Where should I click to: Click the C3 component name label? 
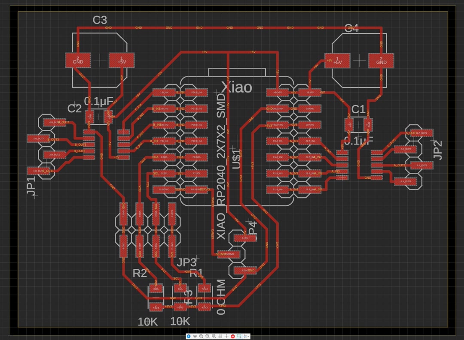pos(100,20)
